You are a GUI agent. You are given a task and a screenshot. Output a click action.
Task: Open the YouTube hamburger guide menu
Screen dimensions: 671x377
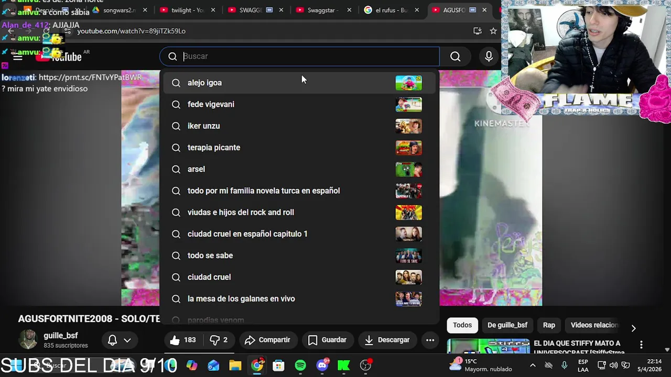point(18,57)
